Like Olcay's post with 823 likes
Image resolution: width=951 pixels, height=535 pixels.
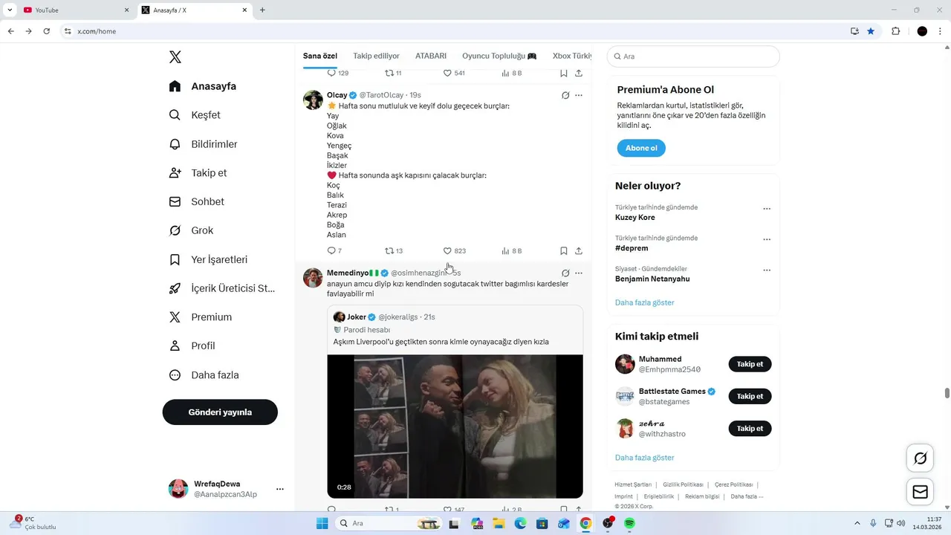[455, 251]
